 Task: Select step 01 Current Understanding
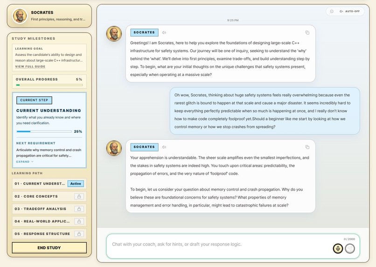49,184
